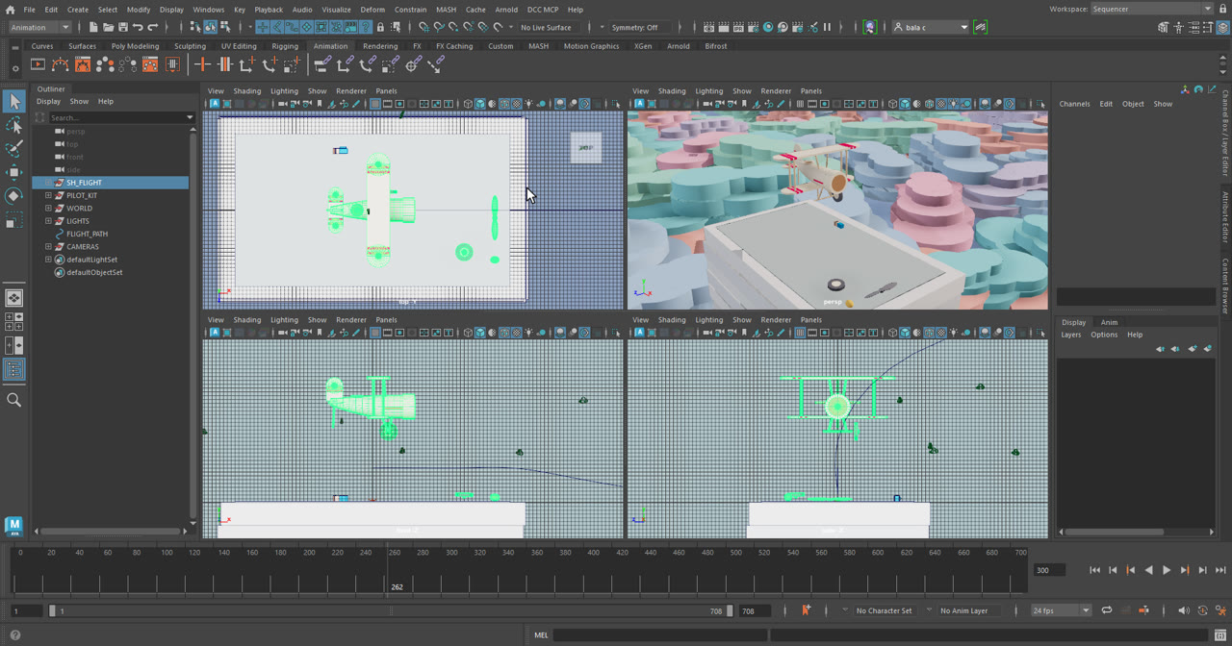Click the range slider bar handle near 708

[x=729, y=610]
